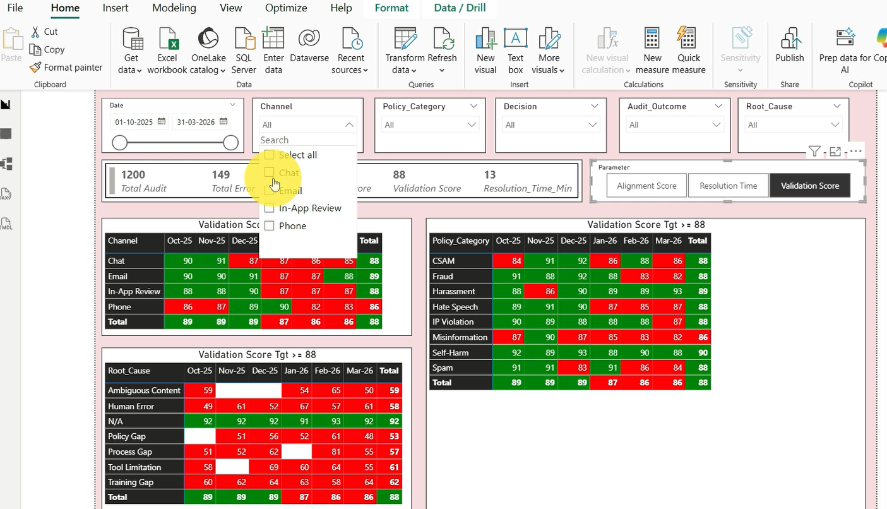
Task: Enable the Phone channel checkbox
Action: click(x=270, y=225)
